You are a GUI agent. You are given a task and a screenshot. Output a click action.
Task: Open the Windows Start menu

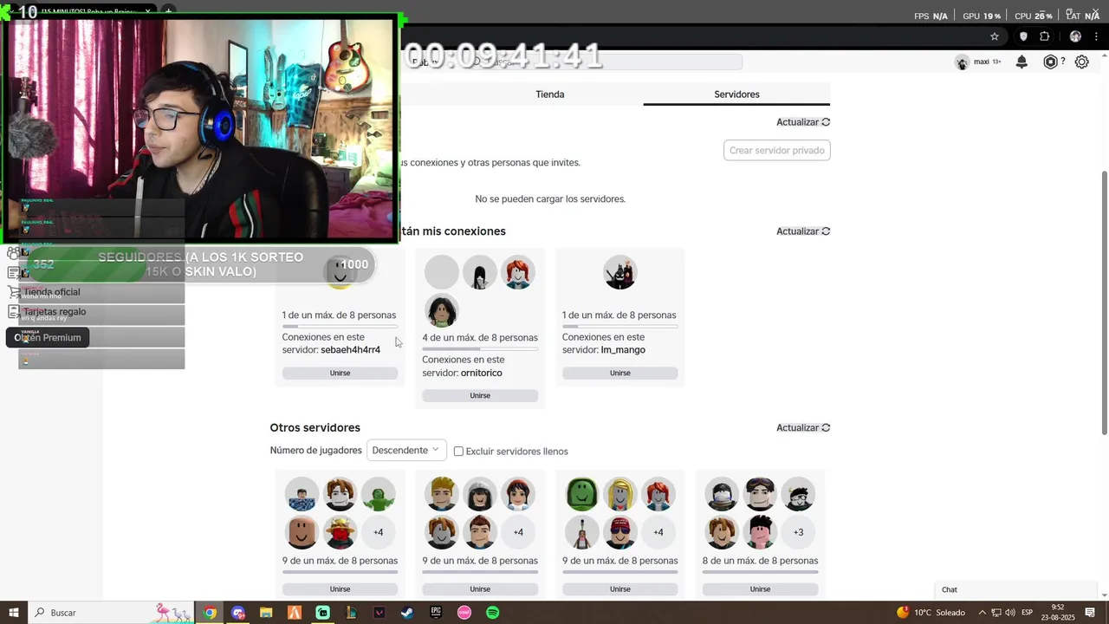[13, 613]
